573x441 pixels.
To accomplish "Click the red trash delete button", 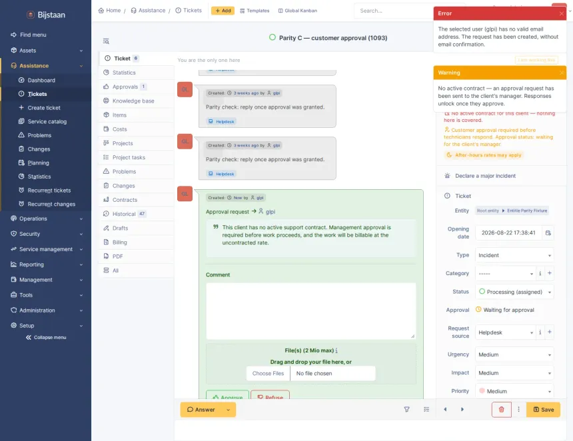I will click(501, 410).
